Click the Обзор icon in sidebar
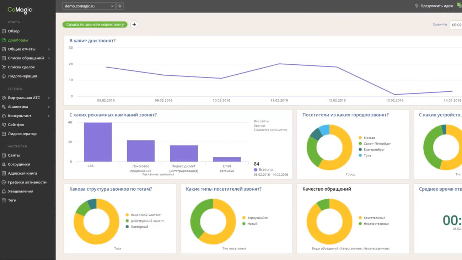This screenshot has width=462, height=260. coord(4,31)
